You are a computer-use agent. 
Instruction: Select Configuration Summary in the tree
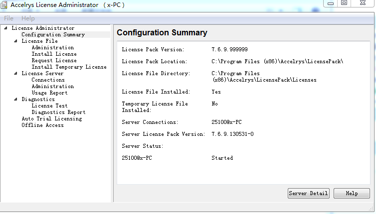coord(53,35)
